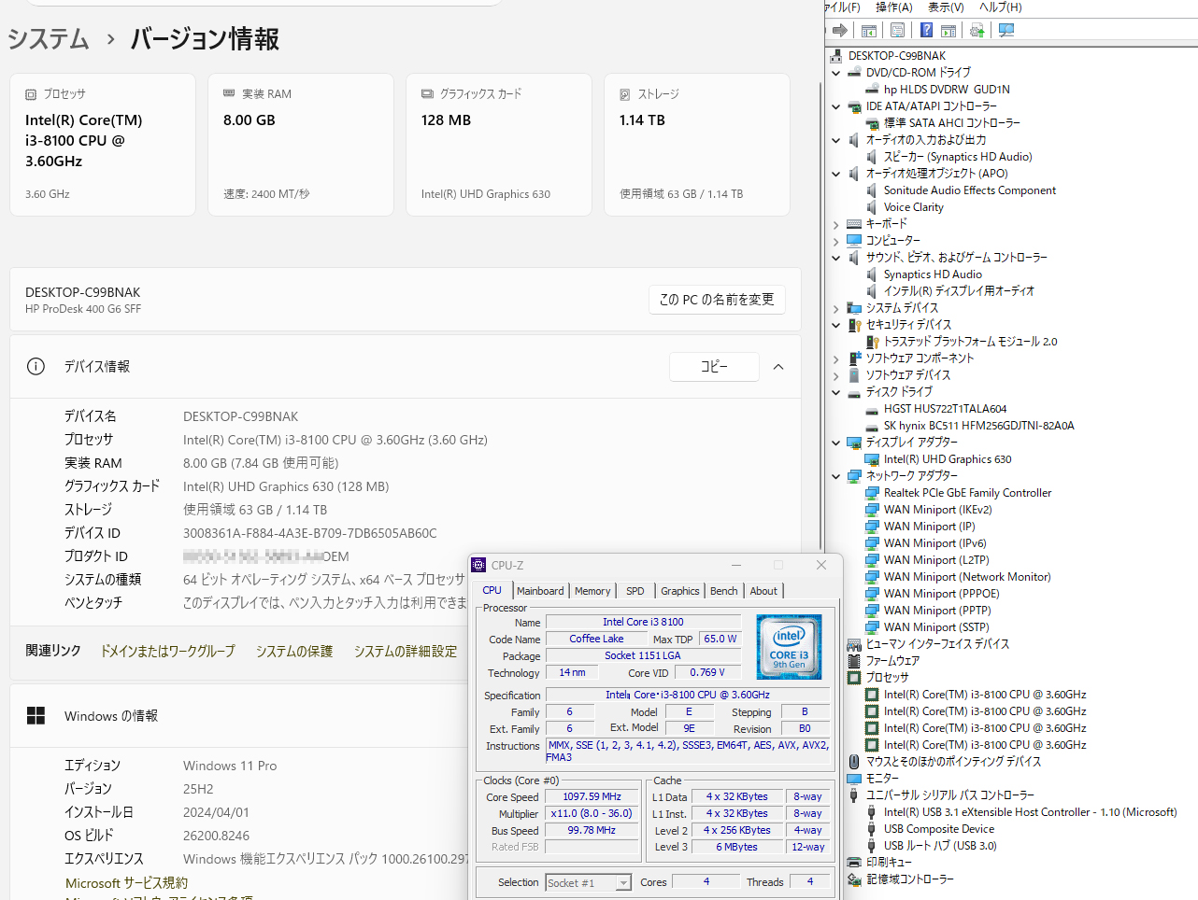
Task: Collapse the デバイス情報 section with its chevron
Action: click(778, 367)
